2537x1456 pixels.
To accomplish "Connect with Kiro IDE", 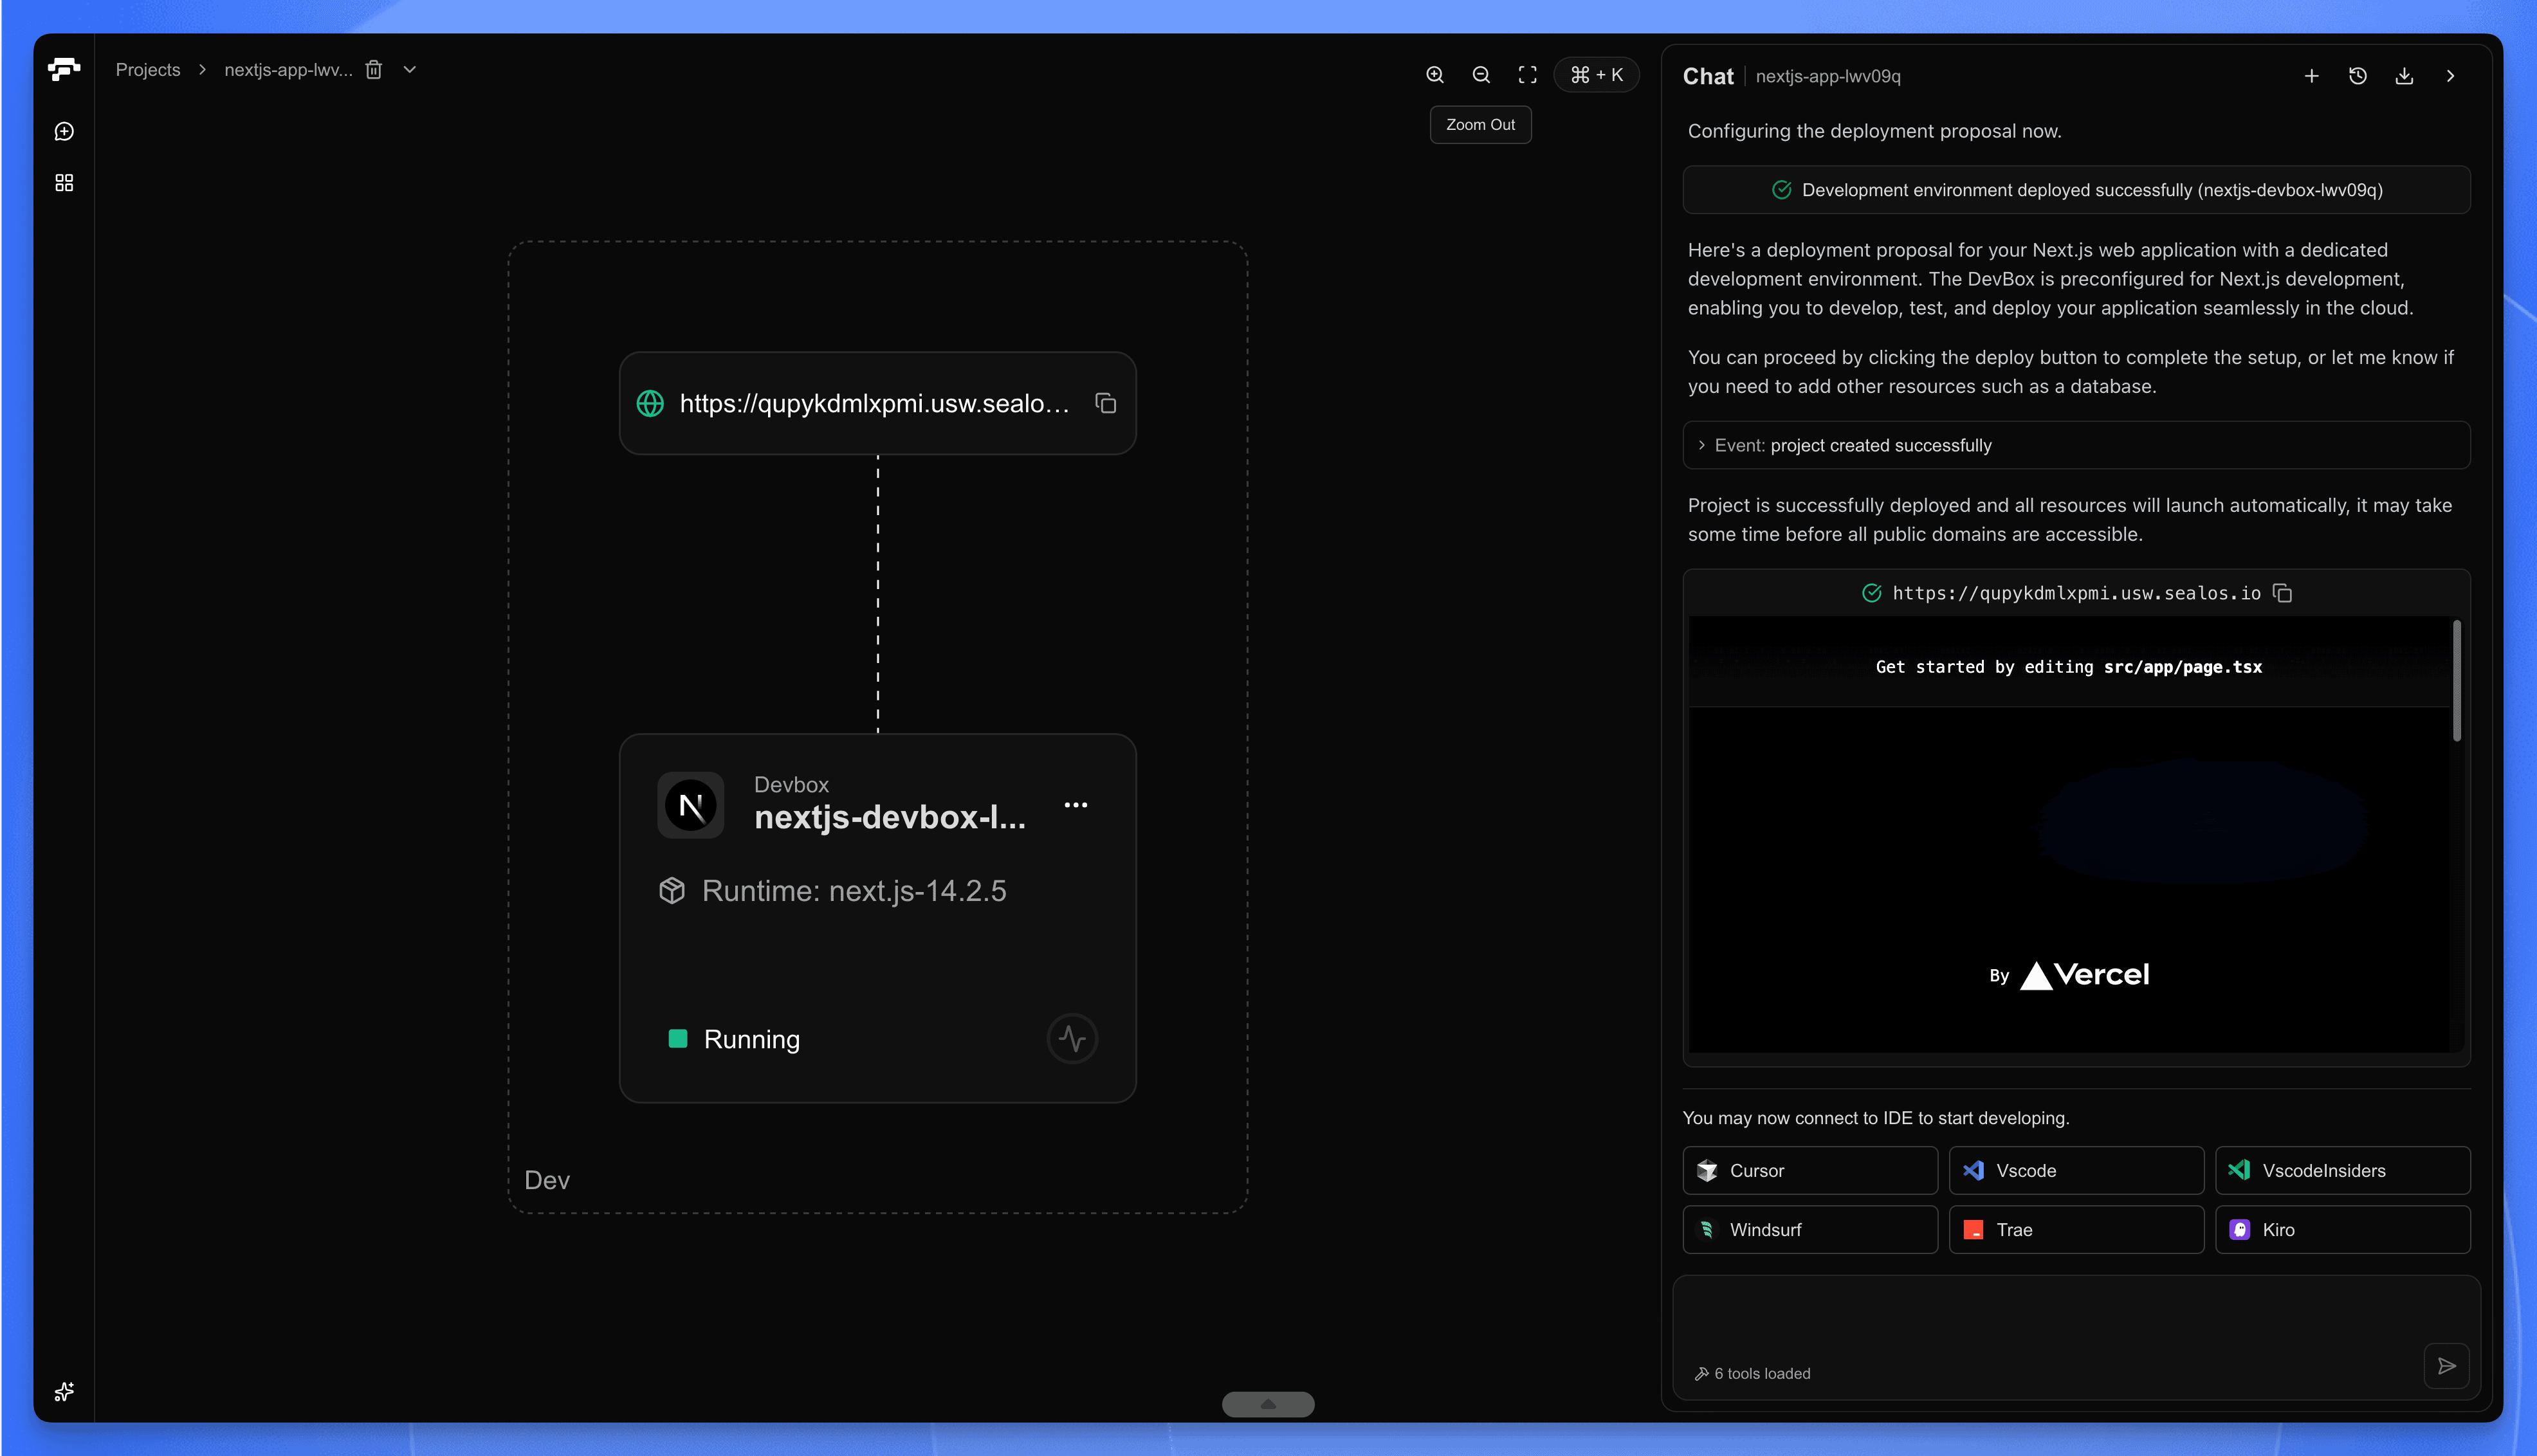I will [x=2342, y=1229].
